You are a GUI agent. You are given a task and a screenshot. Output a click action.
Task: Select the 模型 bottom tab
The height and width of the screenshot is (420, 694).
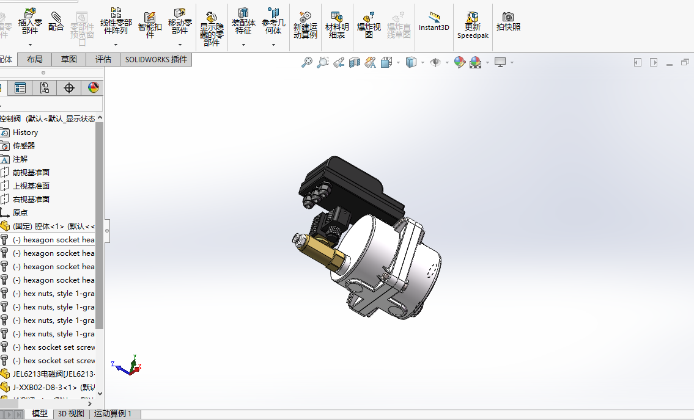(x=39, y=413)
